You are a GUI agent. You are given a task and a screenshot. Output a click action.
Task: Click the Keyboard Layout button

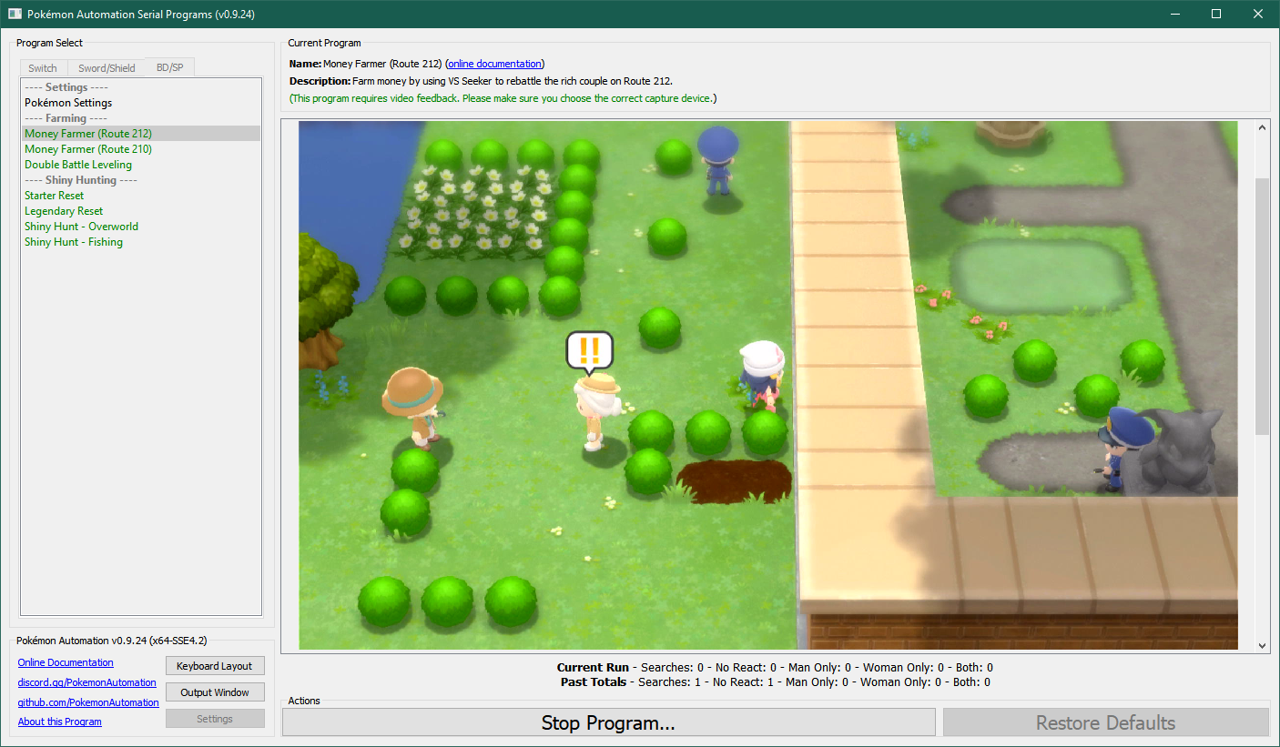[215, 666]
